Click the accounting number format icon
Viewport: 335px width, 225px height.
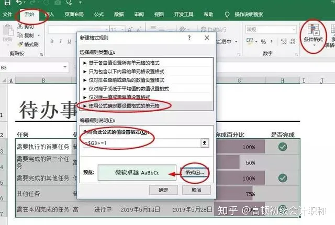[x=250, y=41]
